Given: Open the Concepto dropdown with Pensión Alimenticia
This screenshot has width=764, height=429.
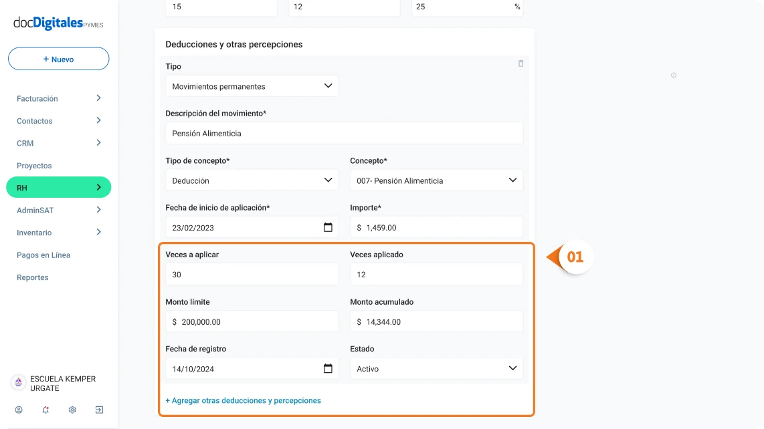Looking at the screenshot, I should point(437,180).
